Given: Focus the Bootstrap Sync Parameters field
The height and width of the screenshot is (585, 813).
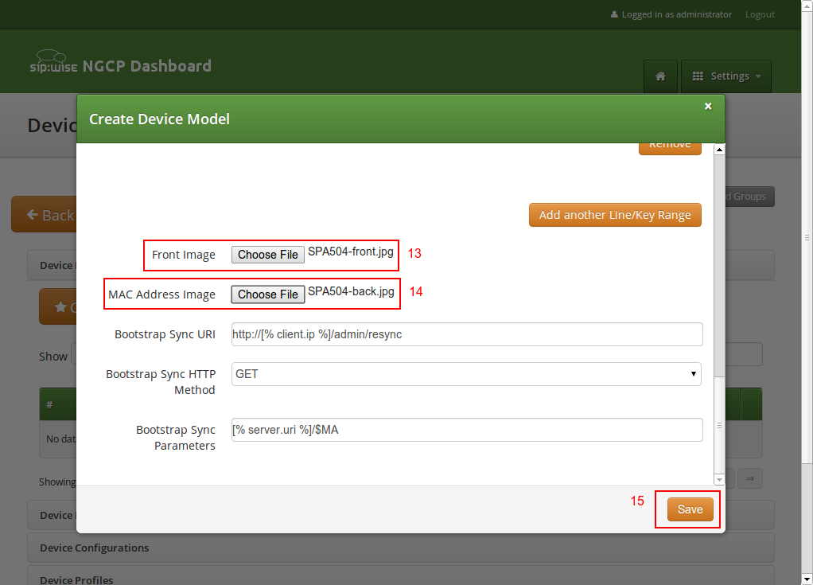Looking at the screenshot, I should click(x=466, y=430).
